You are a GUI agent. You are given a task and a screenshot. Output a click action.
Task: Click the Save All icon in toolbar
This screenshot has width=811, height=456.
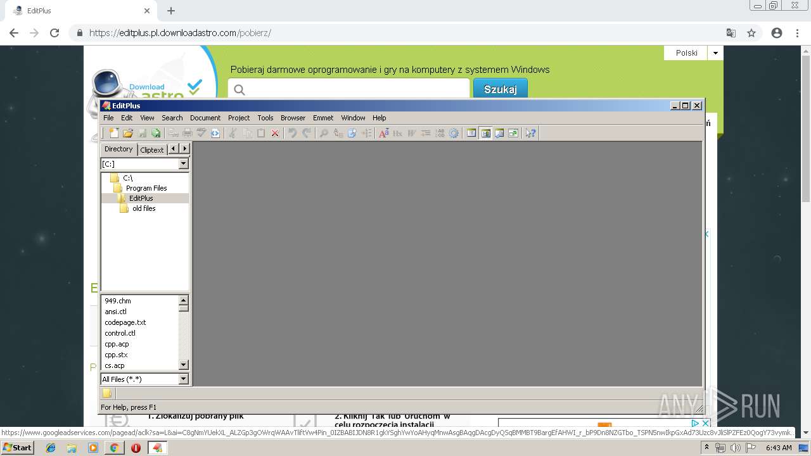[x=156, y=133]
